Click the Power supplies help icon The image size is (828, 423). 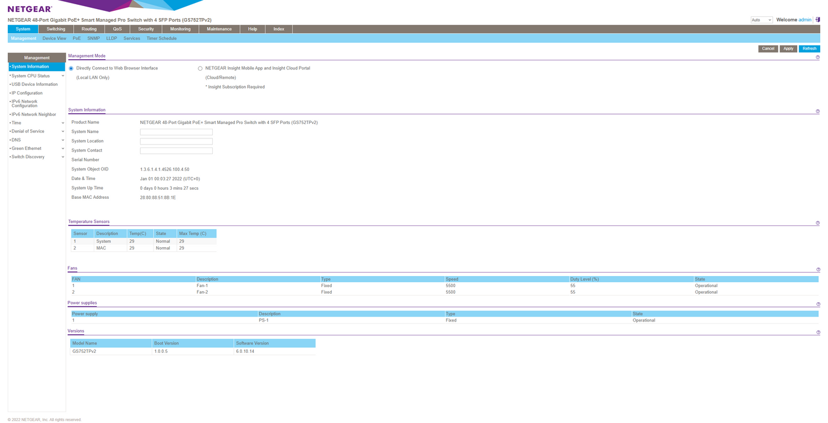818,304
